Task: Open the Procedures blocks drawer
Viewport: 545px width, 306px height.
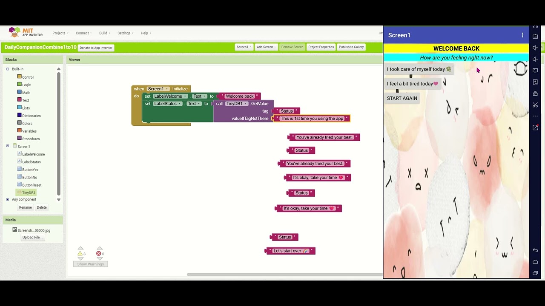Action: coord(28,139)
